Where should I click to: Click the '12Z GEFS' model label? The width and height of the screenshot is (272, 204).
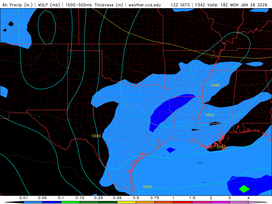[181, 5]
